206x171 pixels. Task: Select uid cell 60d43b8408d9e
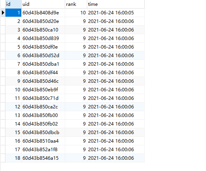43,13
